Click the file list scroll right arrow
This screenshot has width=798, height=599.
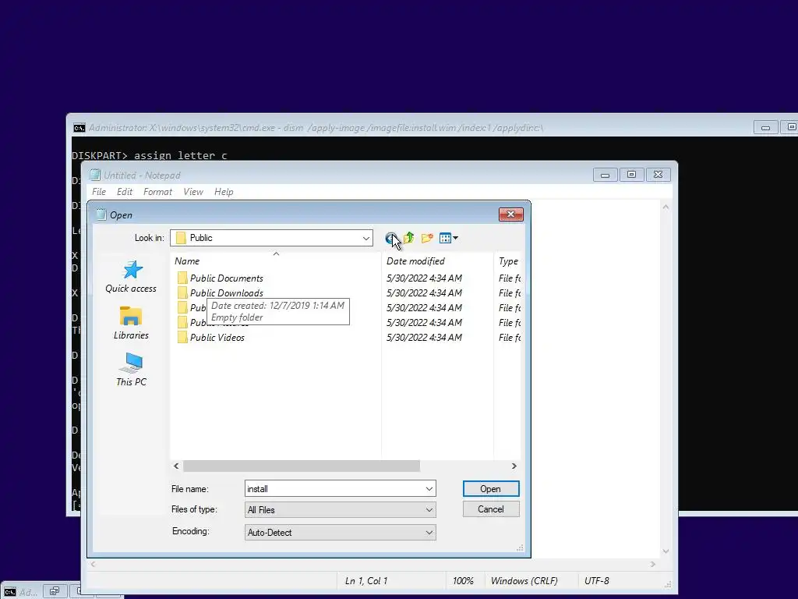click(x=514, y=466)
